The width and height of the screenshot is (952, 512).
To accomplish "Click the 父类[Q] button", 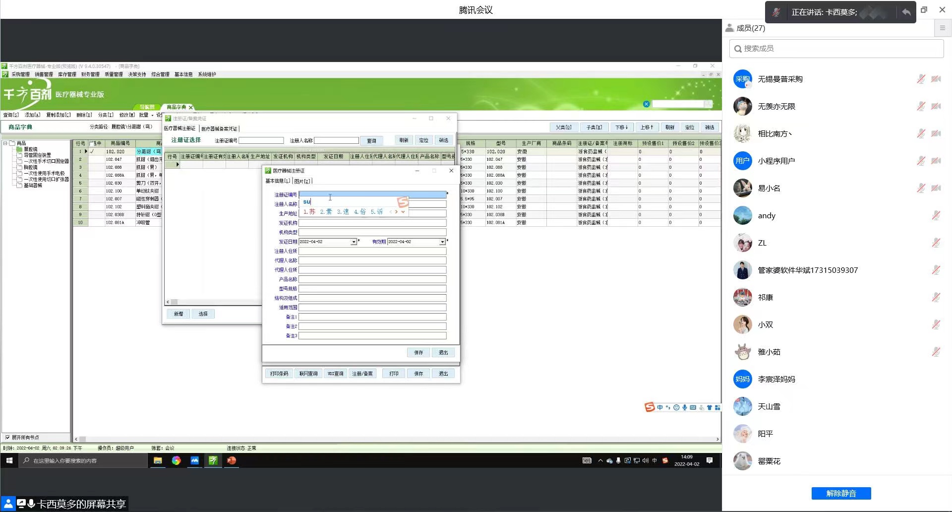I will tap(564, 127).
